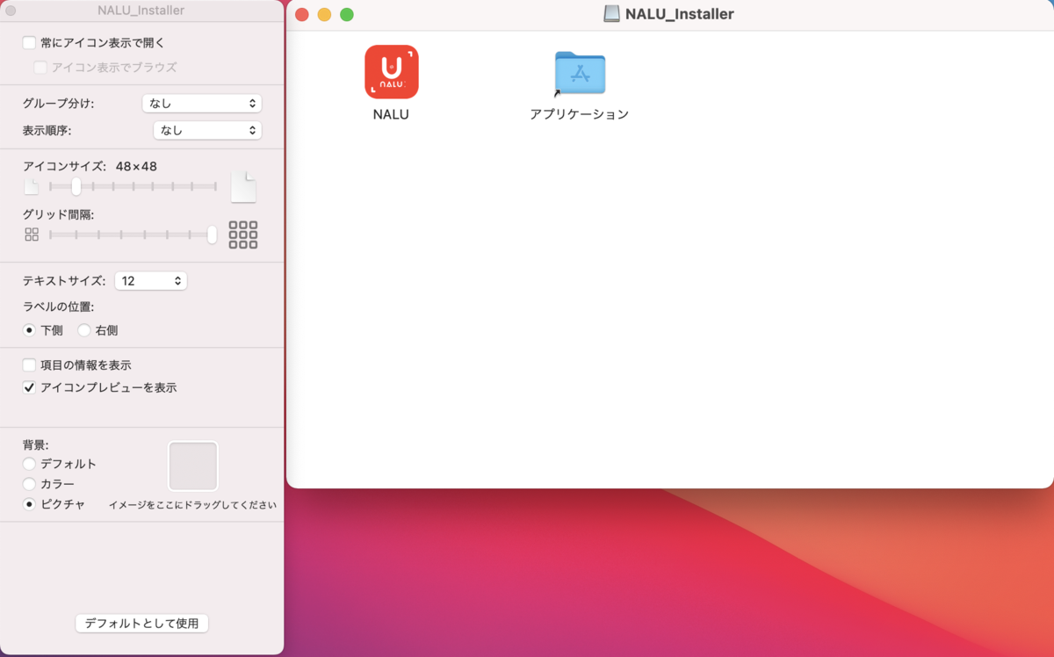
Task: Click the グリッド間隔 slider knob
Action: pyautogui.click(x=212, y=235)
